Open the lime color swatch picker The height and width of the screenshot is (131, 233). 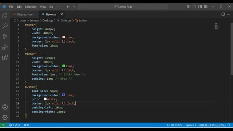pyautogui.click(x=64, y=66)
